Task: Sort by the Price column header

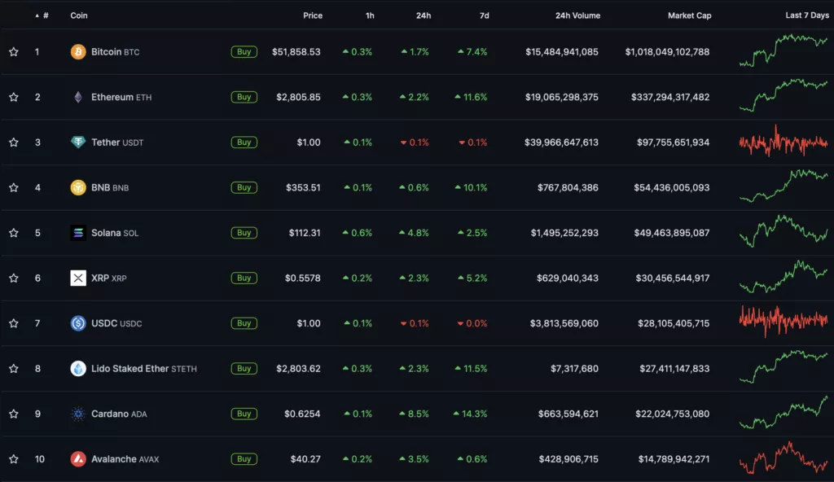Action: tap(313, 15)
